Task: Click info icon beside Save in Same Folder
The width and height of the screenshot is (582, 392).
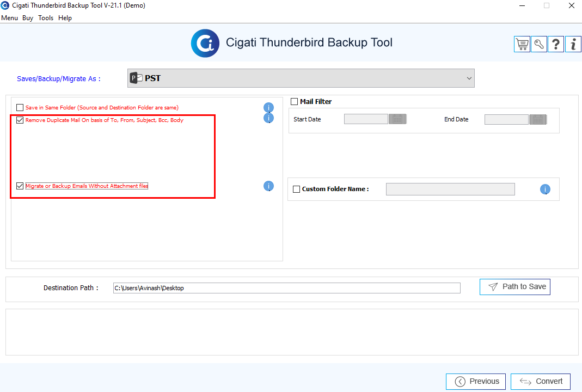Action: [268, 108]
